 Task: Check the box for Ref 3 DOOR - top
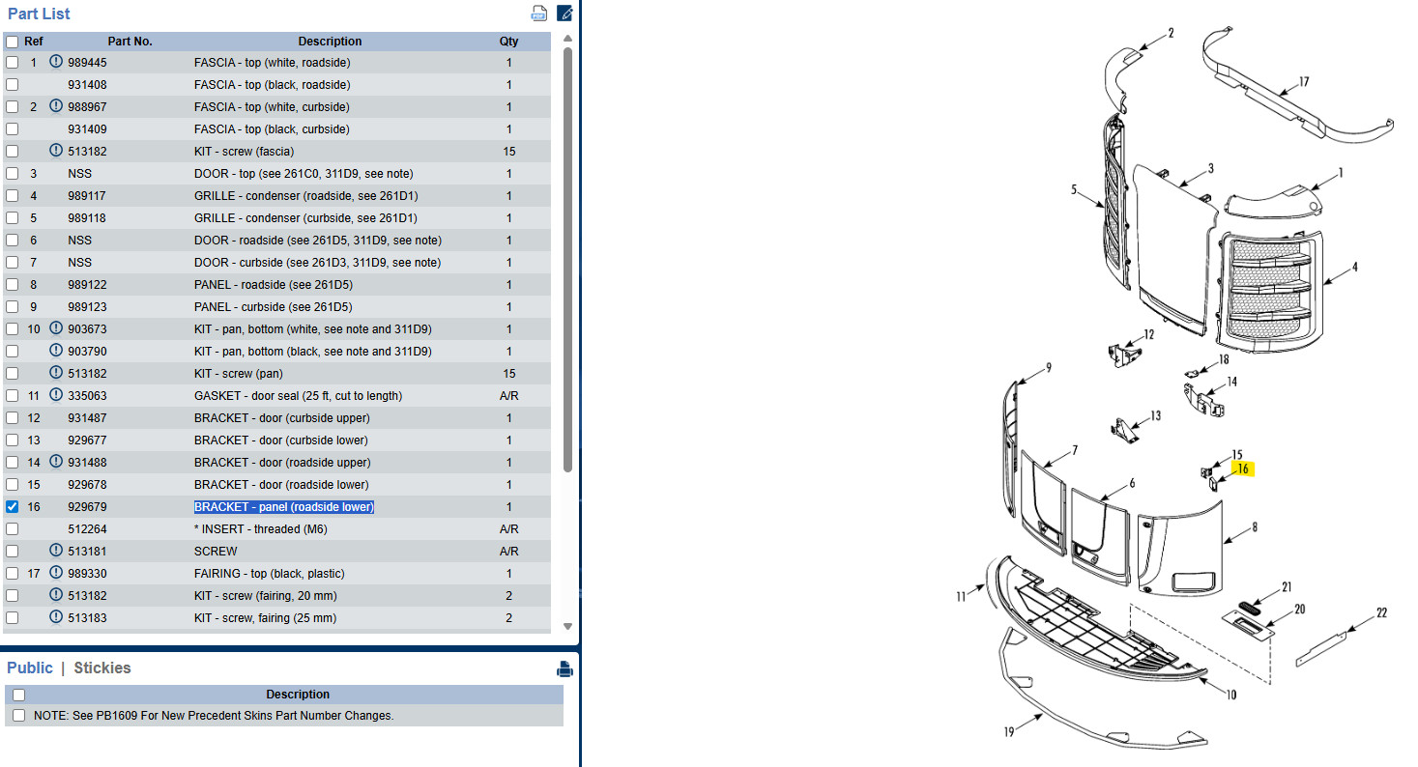(12, 173)
